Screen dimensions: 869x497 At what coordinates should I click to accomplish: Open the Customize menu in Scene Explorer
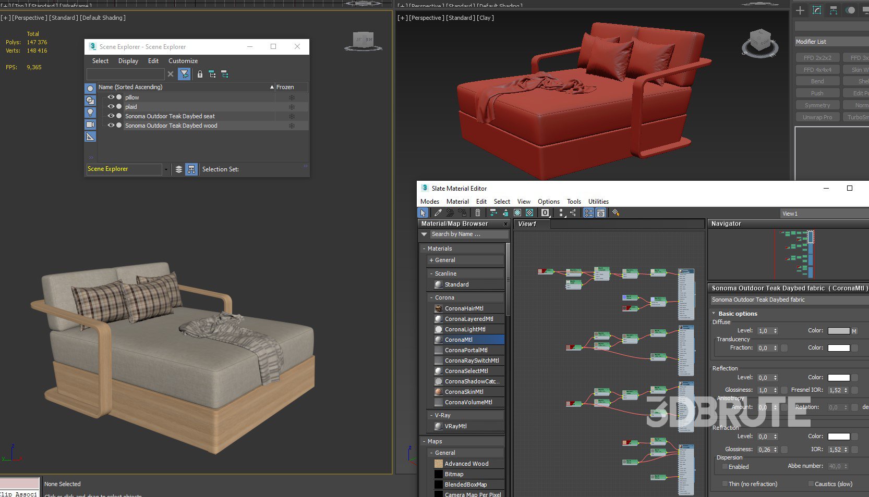183,61
